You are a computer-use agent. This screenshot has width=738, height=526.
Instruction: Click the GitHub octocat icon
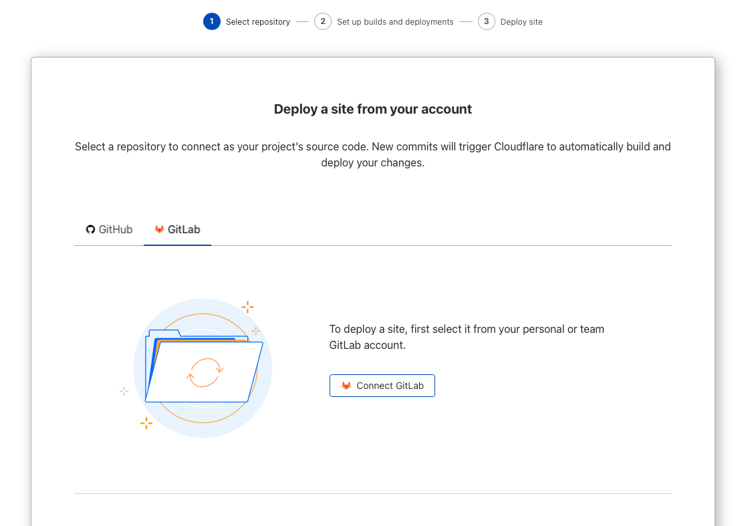coord(90,229)
